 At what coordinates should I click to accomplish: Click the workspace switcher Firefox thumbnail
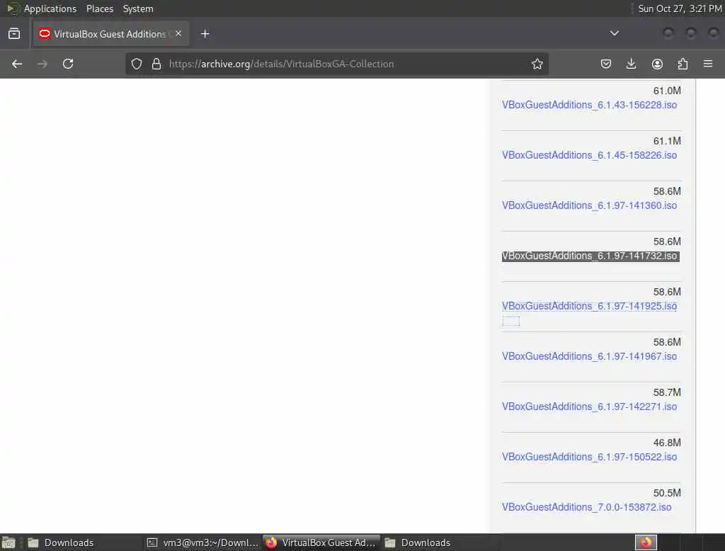coord(646,543)
